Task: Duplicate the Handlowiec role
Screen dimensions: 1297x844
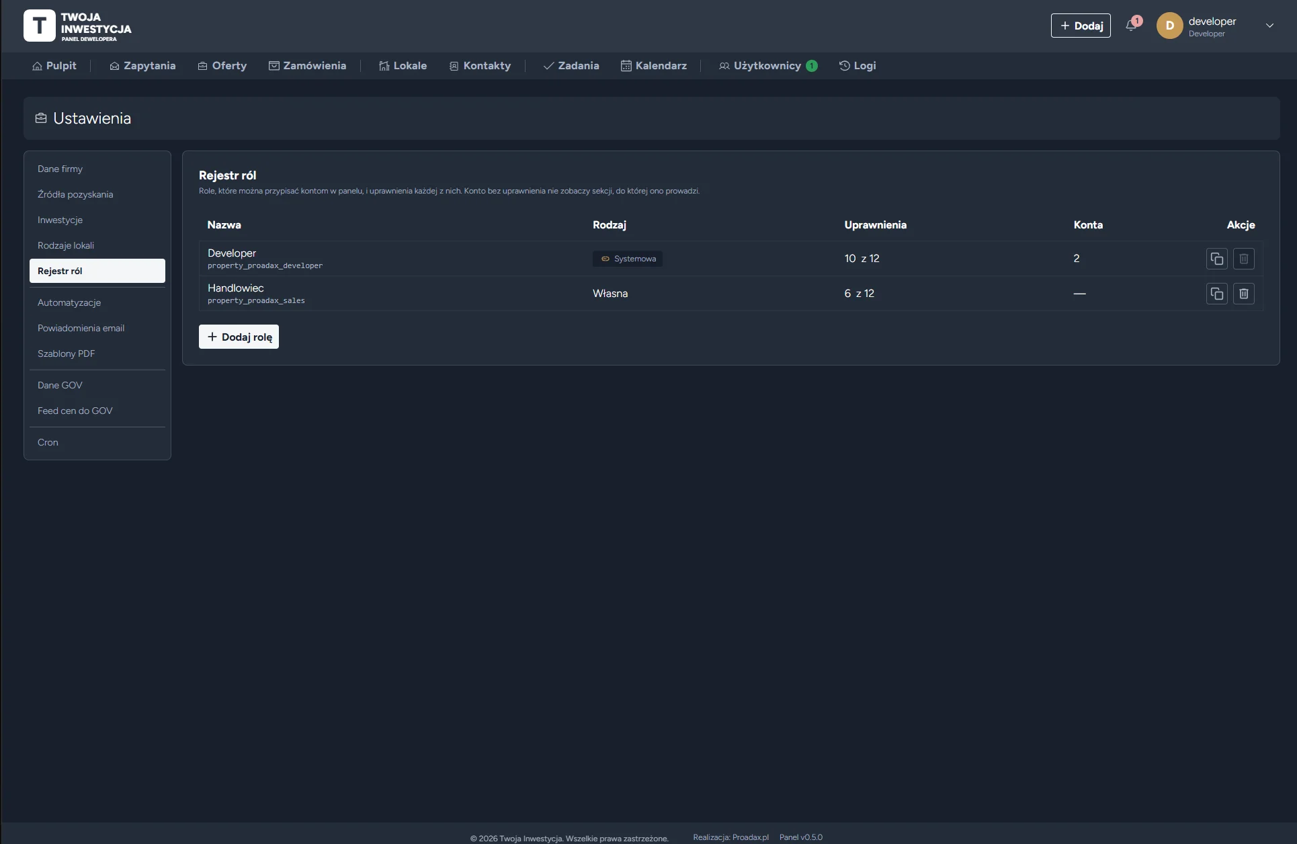Action: click(1217, 294)
